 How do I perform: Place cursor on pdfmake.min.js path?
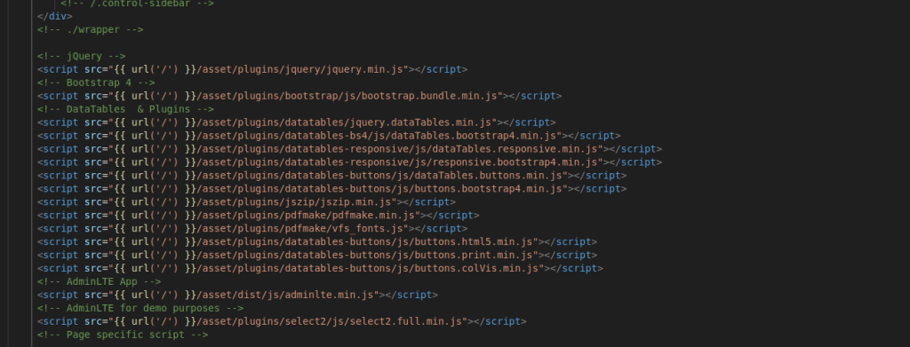tap(308, 216)
